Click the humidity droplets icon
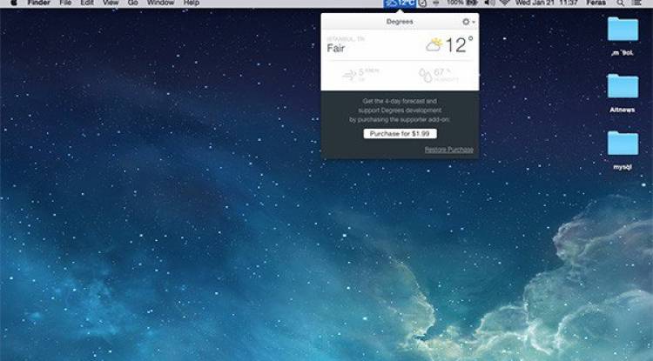 coord(425,76)
